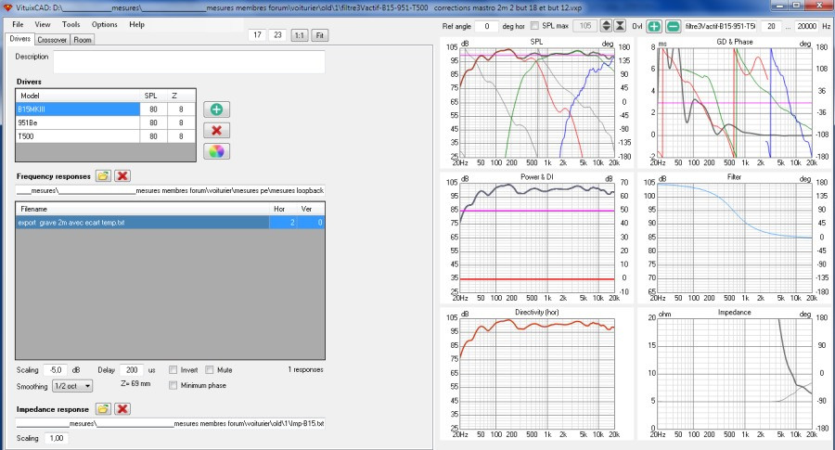Toggle the Invert checkbox

pos(173,369)
